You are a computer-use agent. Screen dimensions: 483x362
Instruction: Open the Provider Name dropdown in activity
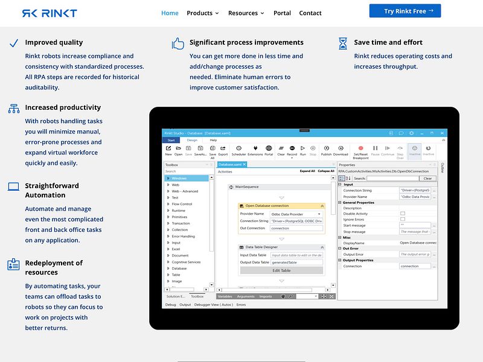point(319,214)
